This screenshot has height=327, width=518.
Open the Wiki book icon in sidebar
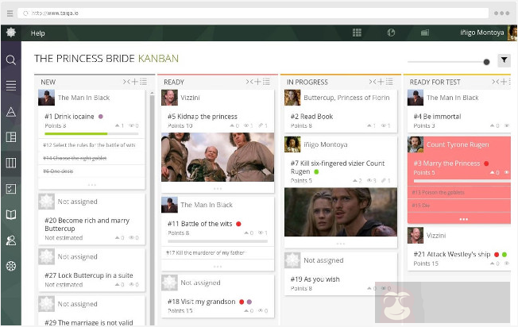pyautogui.click(x=11, y=214)
